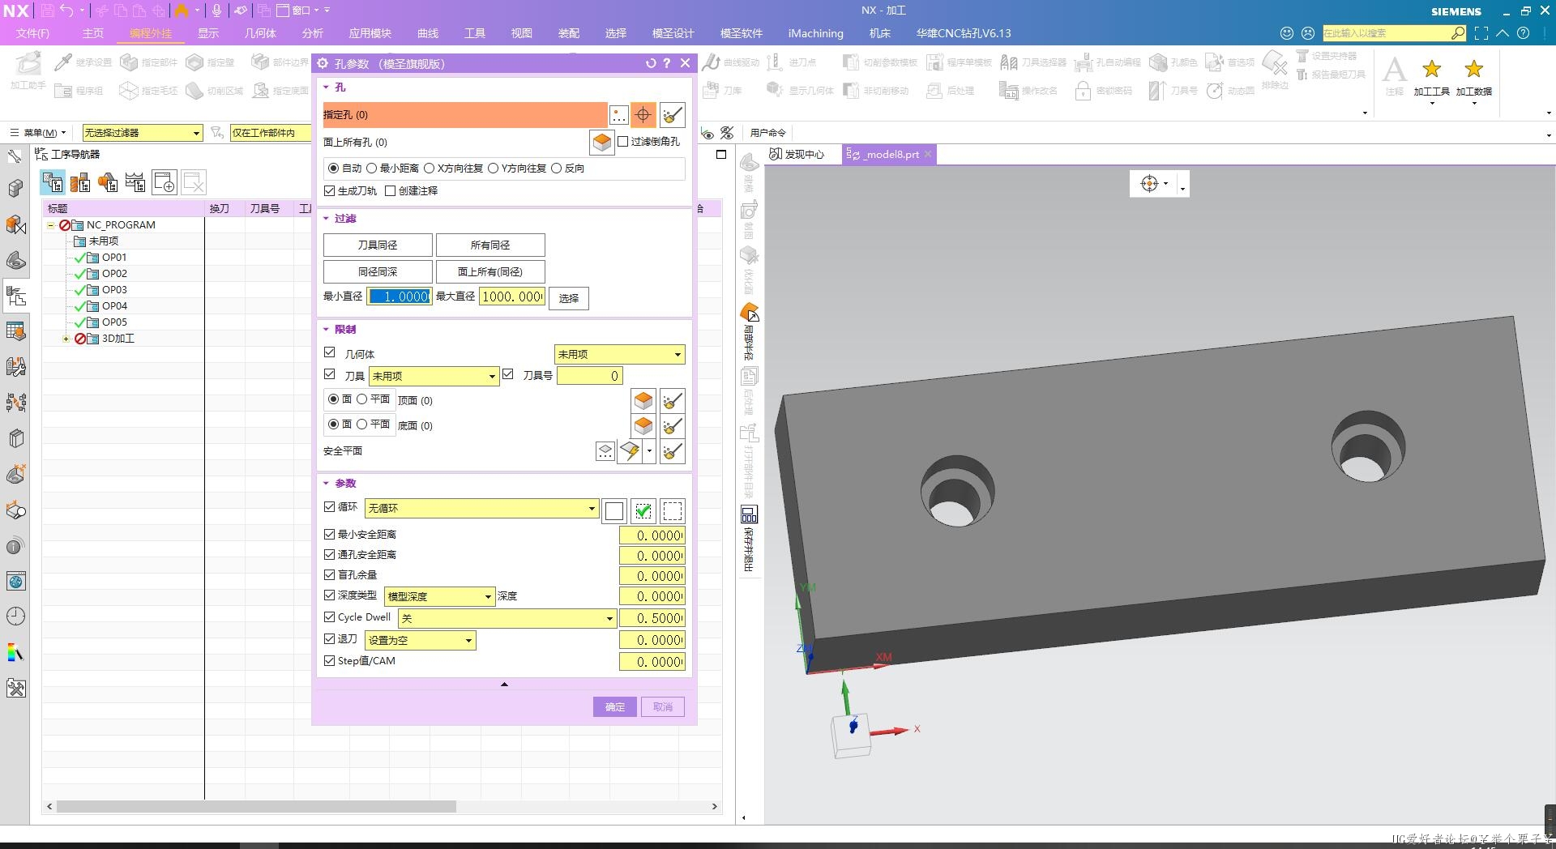Click the 确定 button in the dialog
This screenshot has width=1556, height=849.
[x=615, y=707]
